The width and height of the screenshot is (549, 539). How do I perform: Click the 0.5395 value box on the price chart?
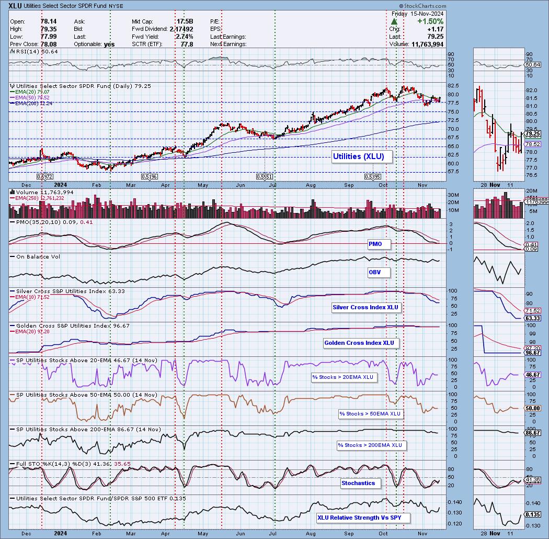372,177
